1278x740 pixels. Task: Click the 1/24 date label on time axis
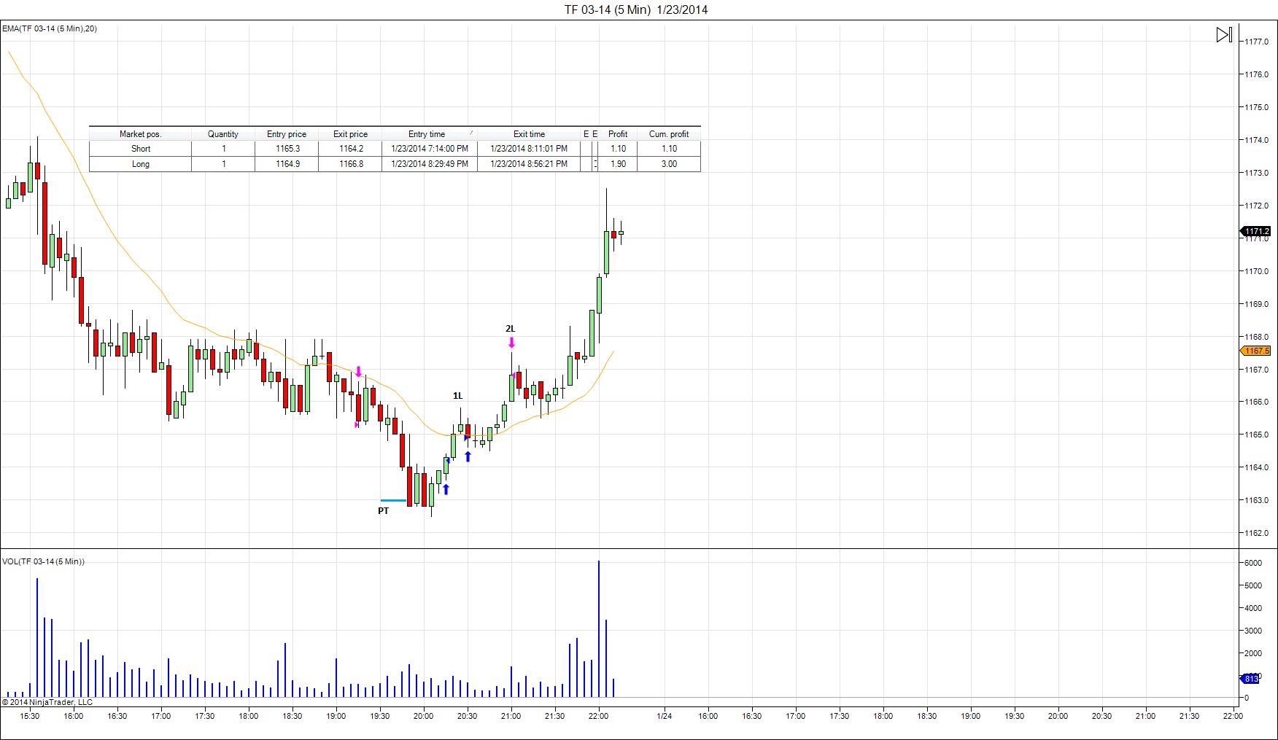coord(664,716)
